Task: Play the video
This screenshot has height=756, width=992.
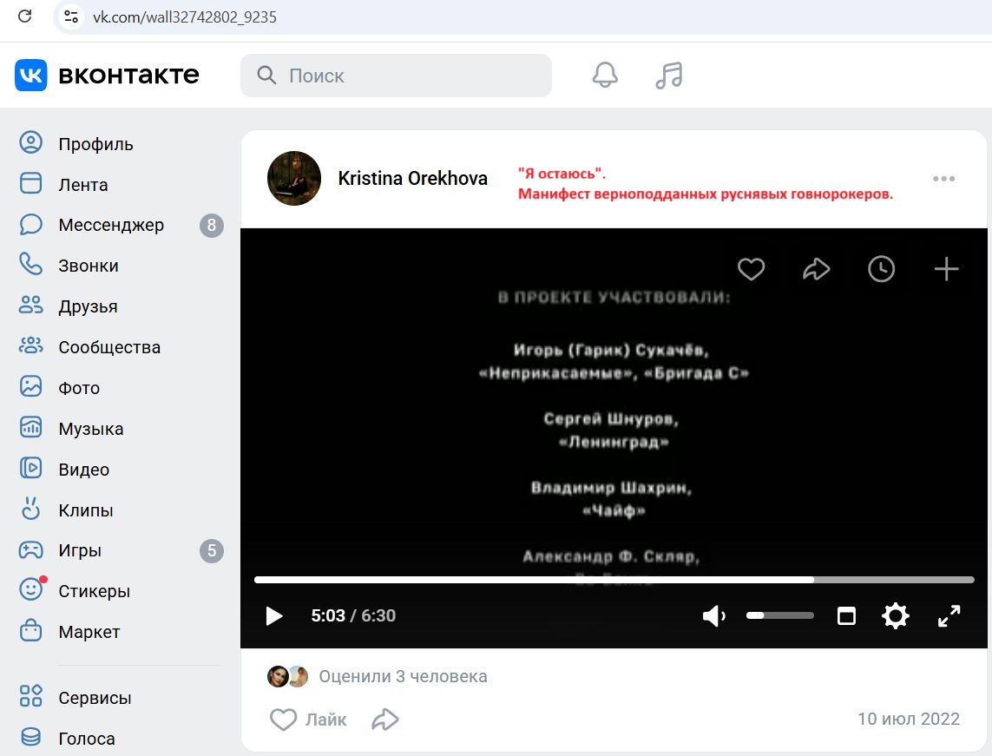Action: point(274,616)
